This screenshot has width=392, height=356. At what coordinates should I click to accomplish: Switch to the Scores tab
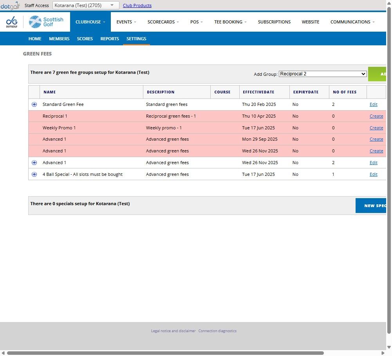(x=85, y=39)
